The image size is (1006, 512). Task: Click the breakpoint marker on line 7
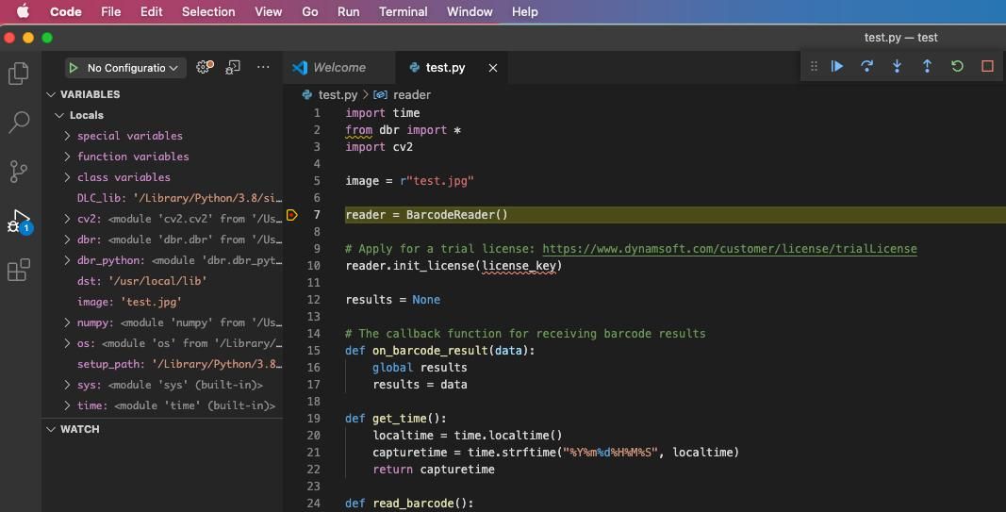tap(292, 215)
